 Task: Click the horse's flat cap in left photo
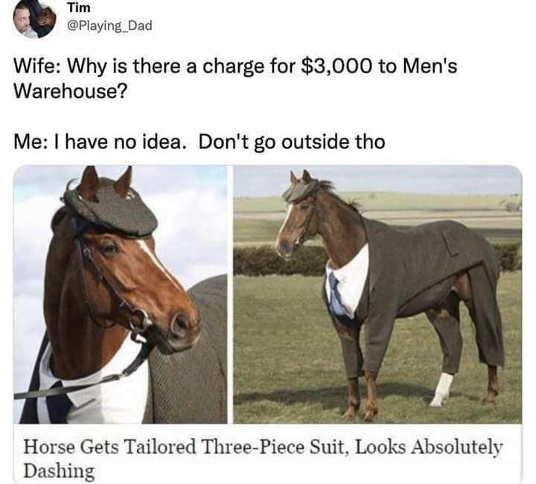[110, 211]
